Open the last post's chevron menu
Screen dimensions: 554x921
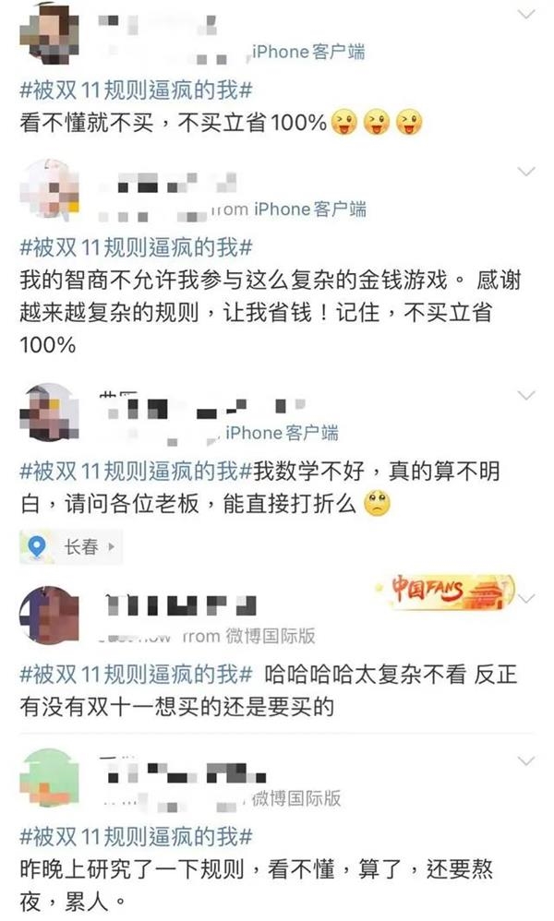525,761
